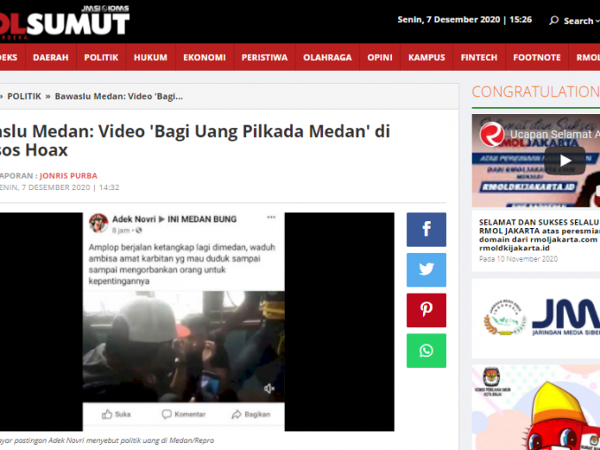
Task: Share article on Twitter
Action: pyautogui.click(x=426, y=270)
